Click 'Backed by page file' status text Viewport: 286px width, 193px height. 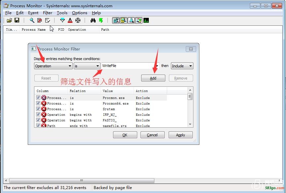pyautogui.click(x=113, y=187)
